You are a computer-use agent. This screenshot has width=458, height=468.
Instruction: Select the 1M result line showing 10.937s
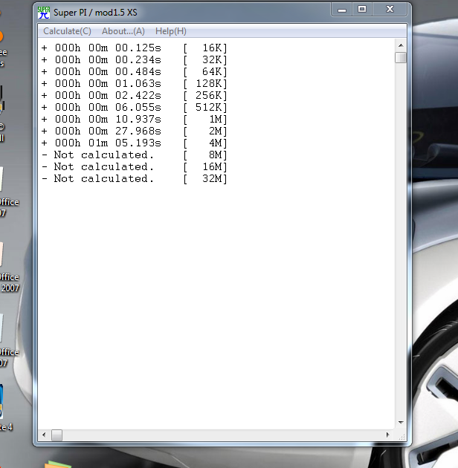tap(134, 119)
